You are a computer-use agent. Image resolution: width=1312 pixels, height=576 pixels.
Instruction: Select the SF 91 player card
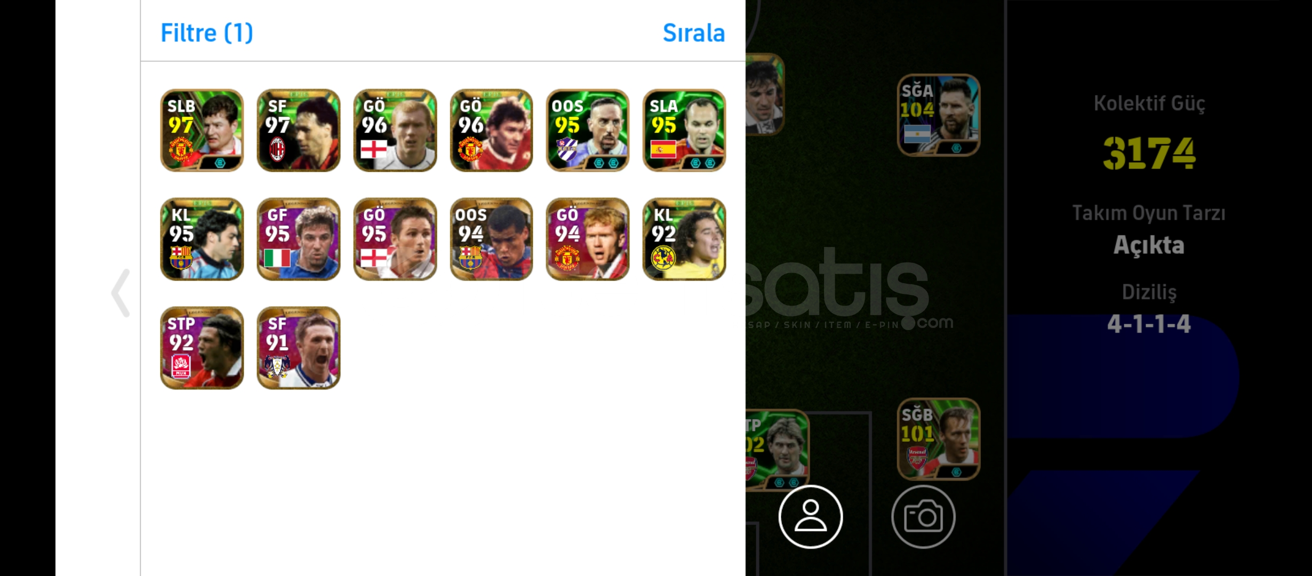click(x=298, y=348)
